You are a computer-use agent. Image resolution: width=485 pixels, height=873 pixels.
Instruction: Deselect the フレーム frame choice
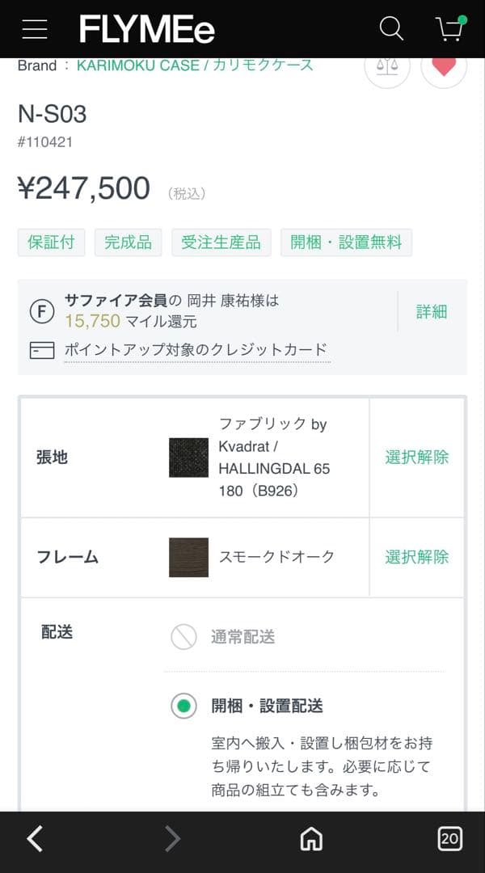tap(416, 557)
